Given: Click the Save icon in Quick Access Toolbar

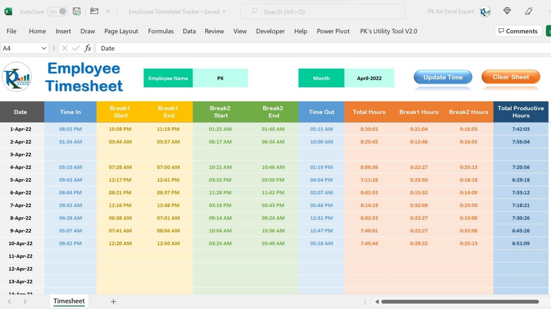Looking at the screenshot, I should tap(76, 11).
